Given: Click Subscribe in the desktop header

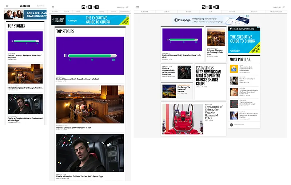Looking at the screenshot, I should coord(277,7).
